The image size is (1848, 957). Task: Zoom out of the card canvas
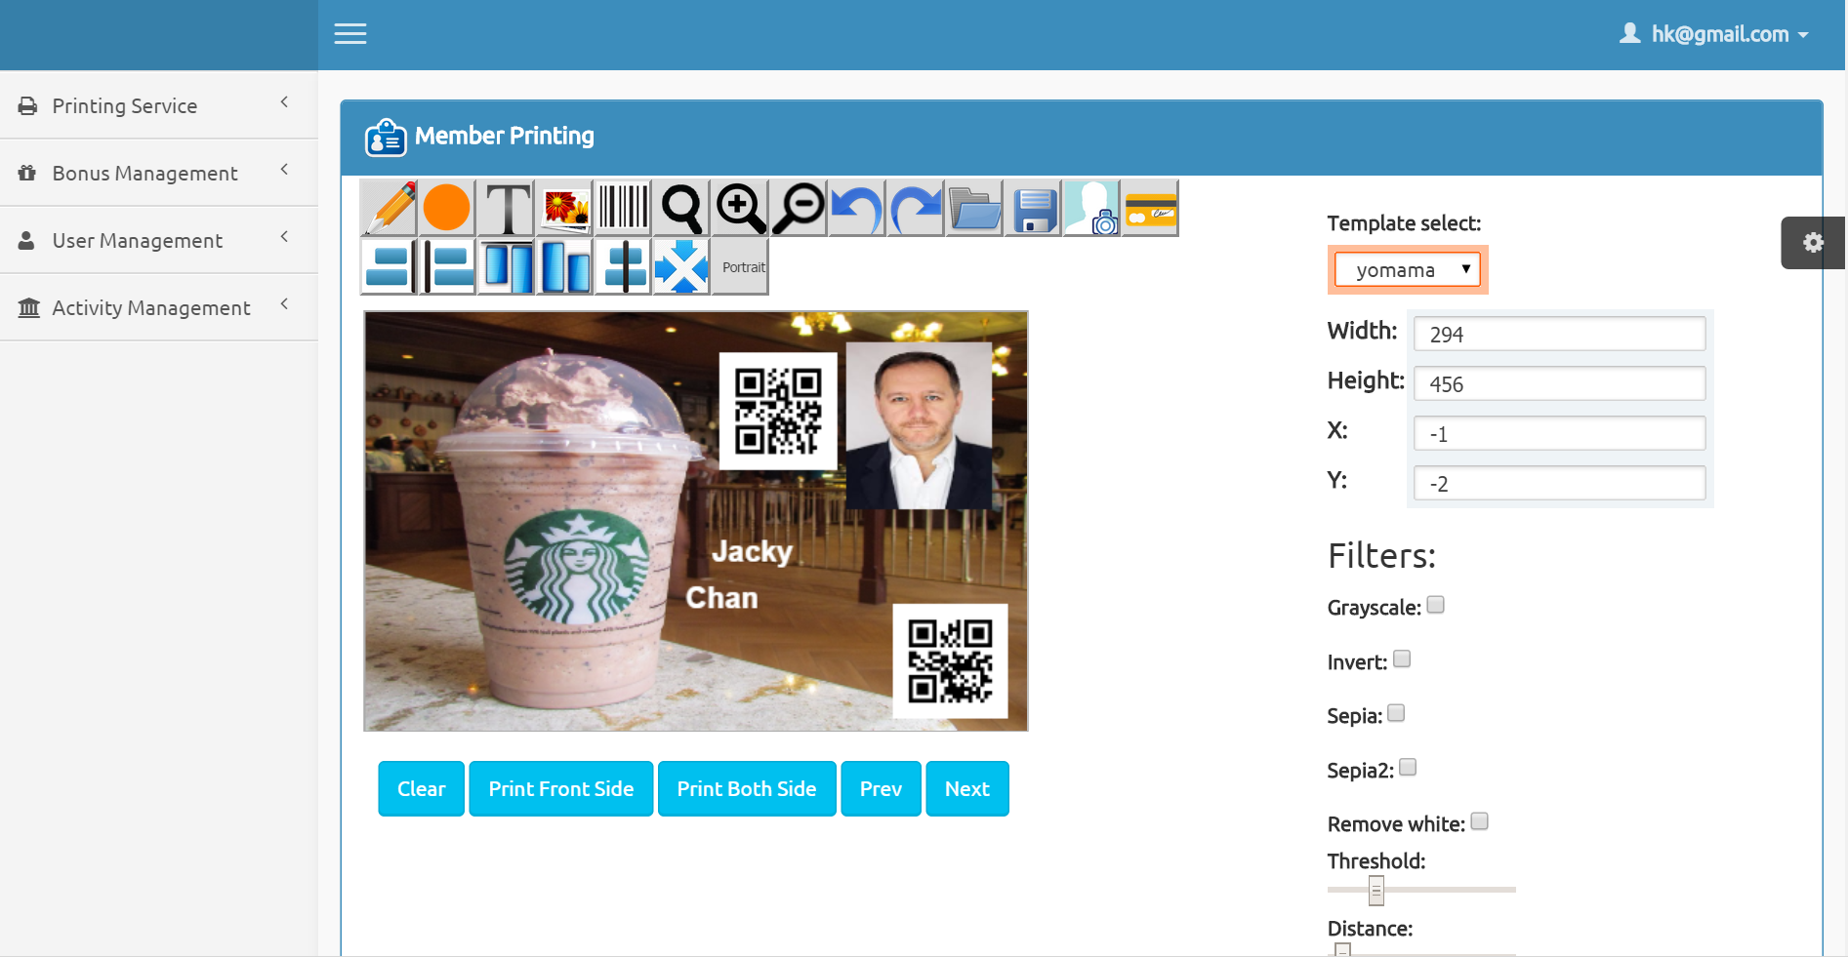coord(799,208)
